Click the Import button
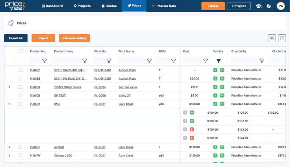Viewport: 290px width, 167px height. point(43,38)
